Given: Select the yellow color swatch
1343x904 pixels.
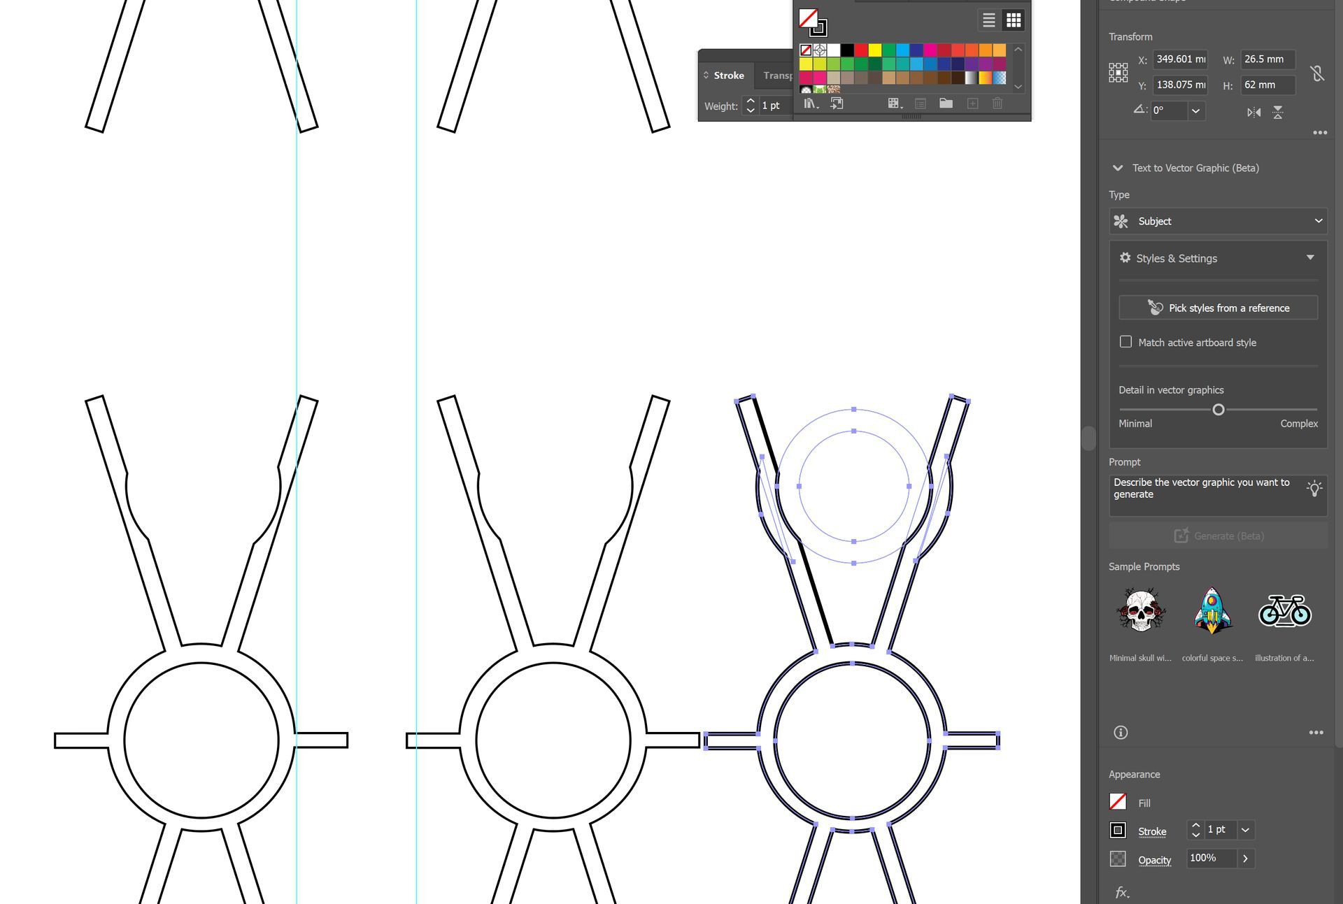Looking at the screenshot, I should click(874, 50).
